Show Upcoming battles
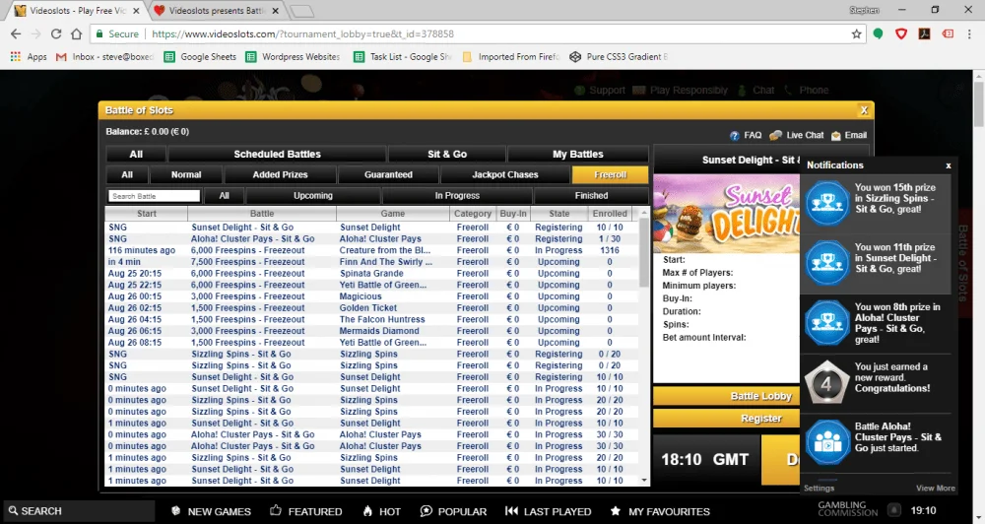This screenshot has height=524, width=985. click(x=313, y=195)
